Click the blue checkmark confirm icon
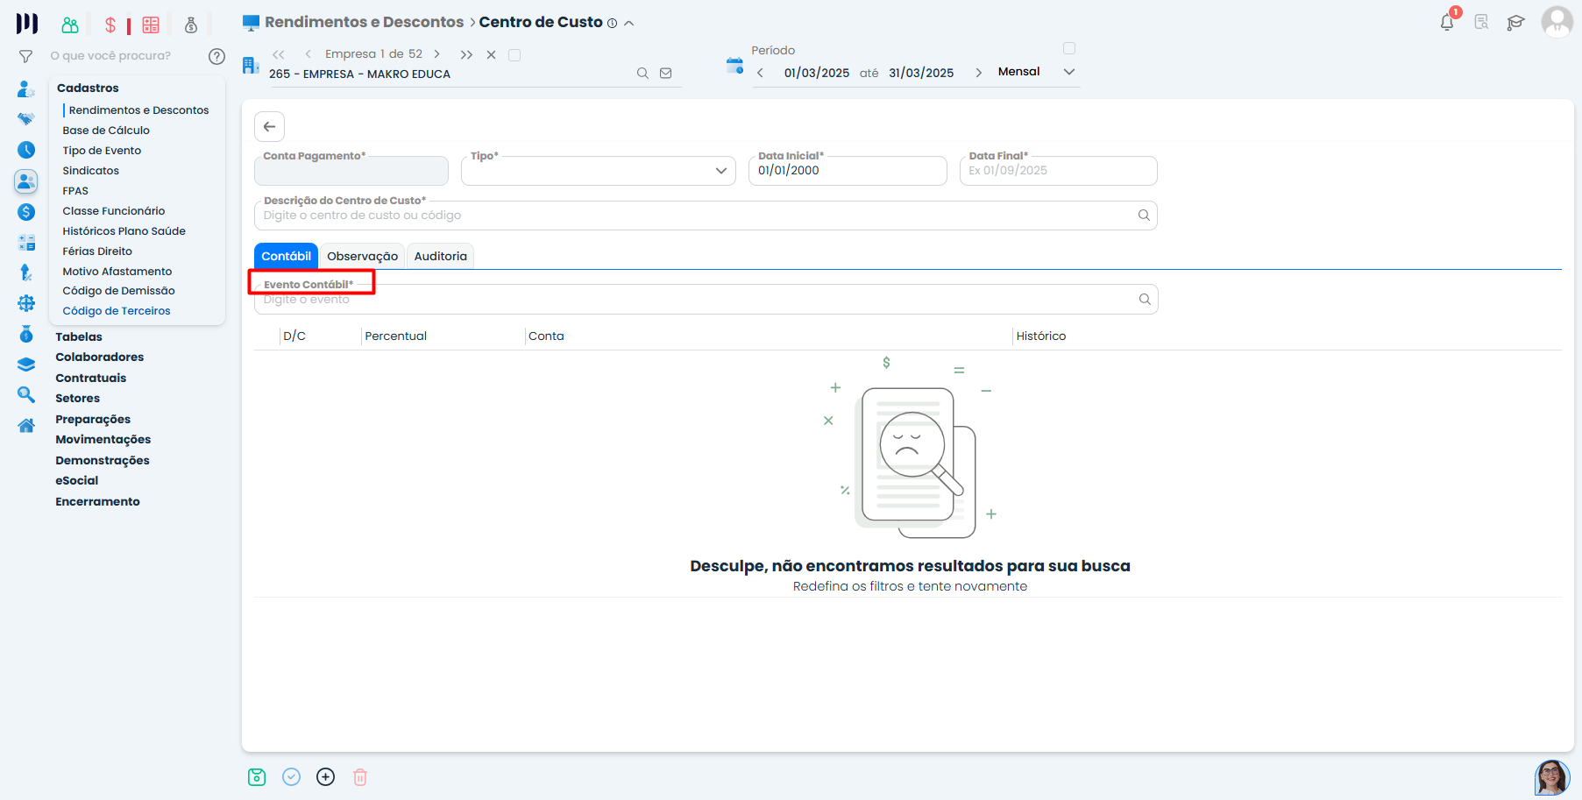This screenshot has height=800, width=1582. point(292,777)
